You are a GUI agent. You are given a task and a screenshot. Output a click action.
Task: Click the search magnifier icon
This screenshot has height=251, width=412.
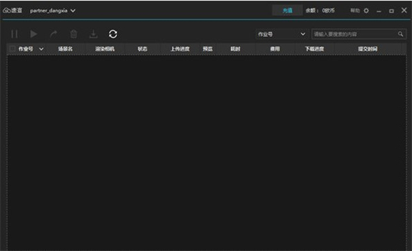click(400, 34)
